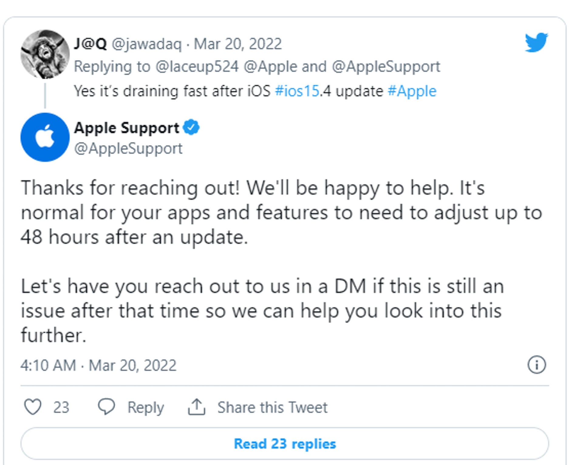583x465 pixels.
Task: Open the Apple Support display name
Action: point(127,128)
